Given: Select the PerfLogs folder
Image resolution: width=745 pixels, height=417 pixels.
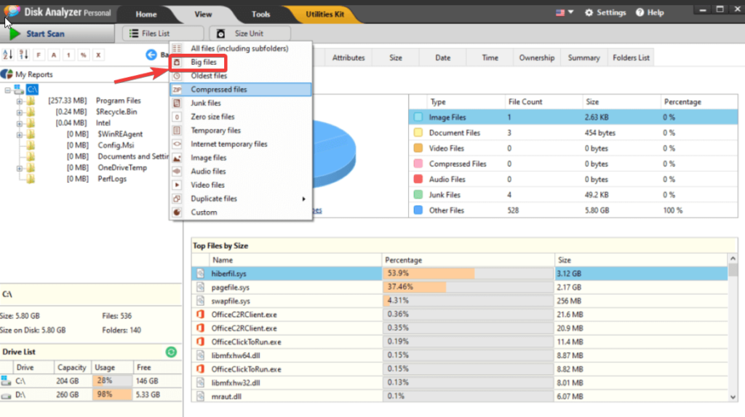Looking at the screenshot, I should [x=112, y=179].
